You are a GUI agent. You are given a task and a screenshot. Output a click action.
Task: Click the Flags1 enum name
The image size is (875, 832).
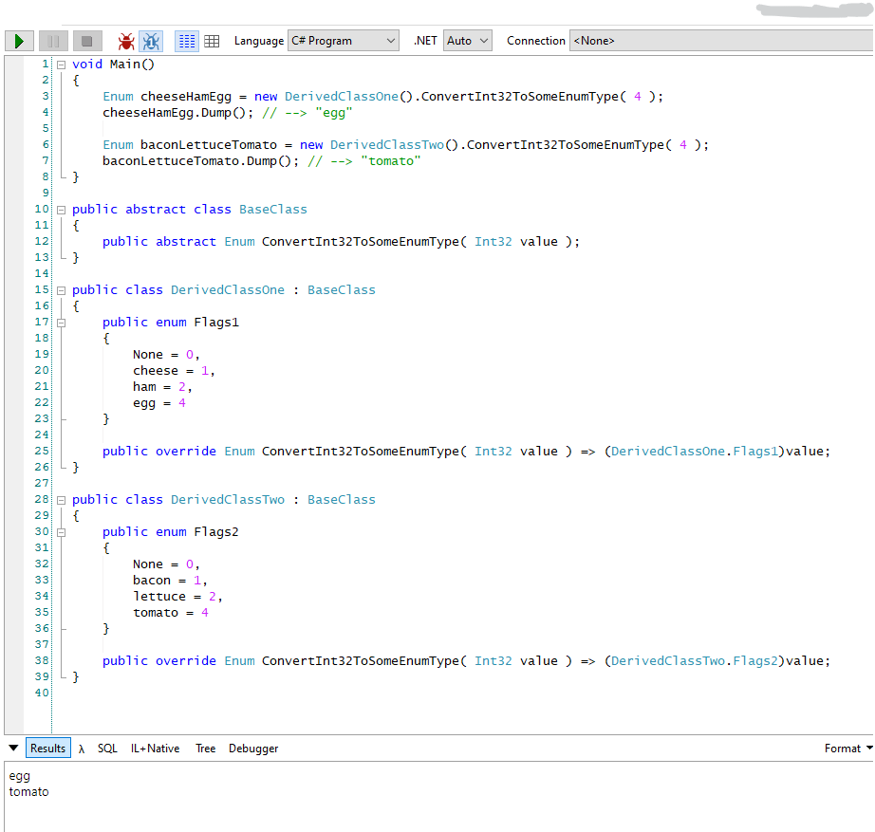[216, 323]
